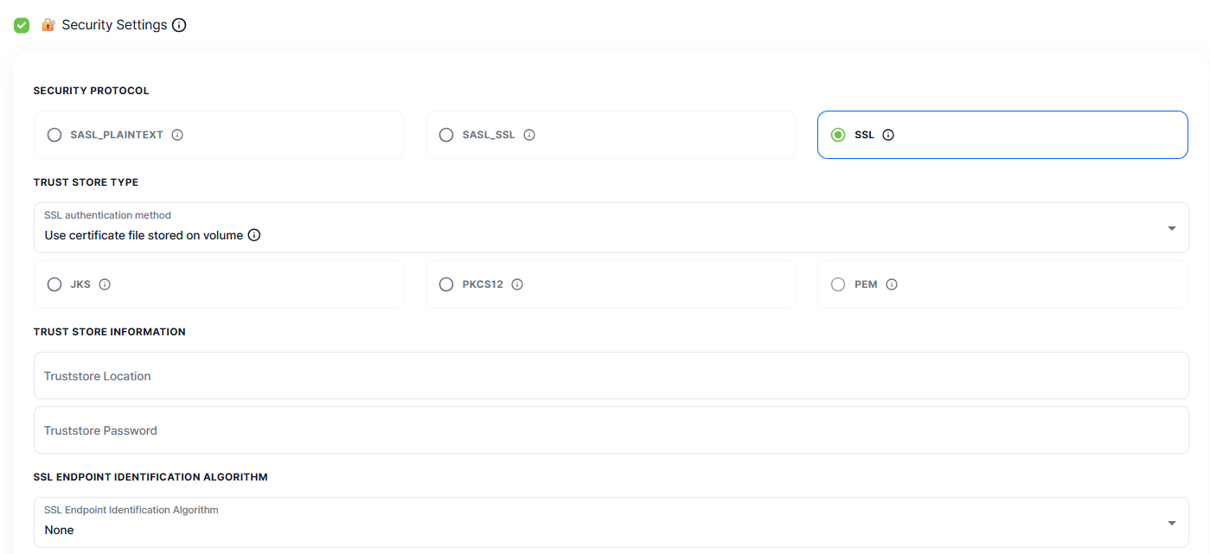This screenshot has height=554, width=1210.
Task: Click the info icon next to PEM
Action: click(x=892, y=284)
